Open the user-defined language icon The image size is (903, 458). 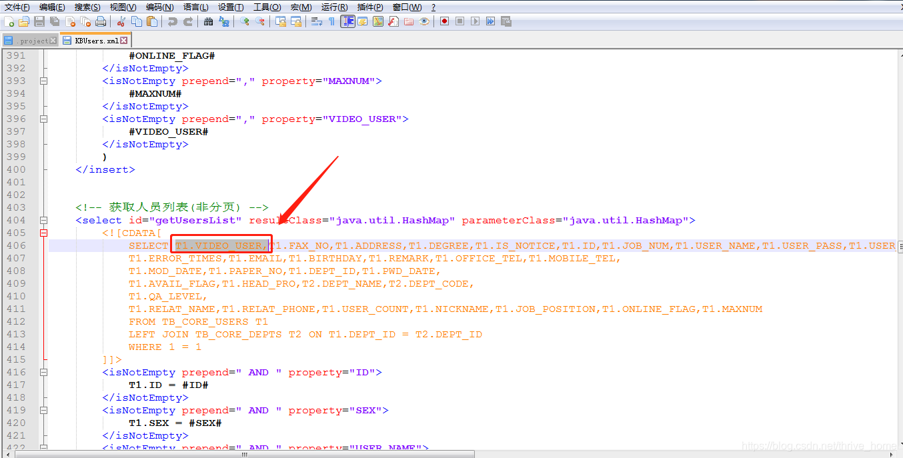(x=362, y=21)
